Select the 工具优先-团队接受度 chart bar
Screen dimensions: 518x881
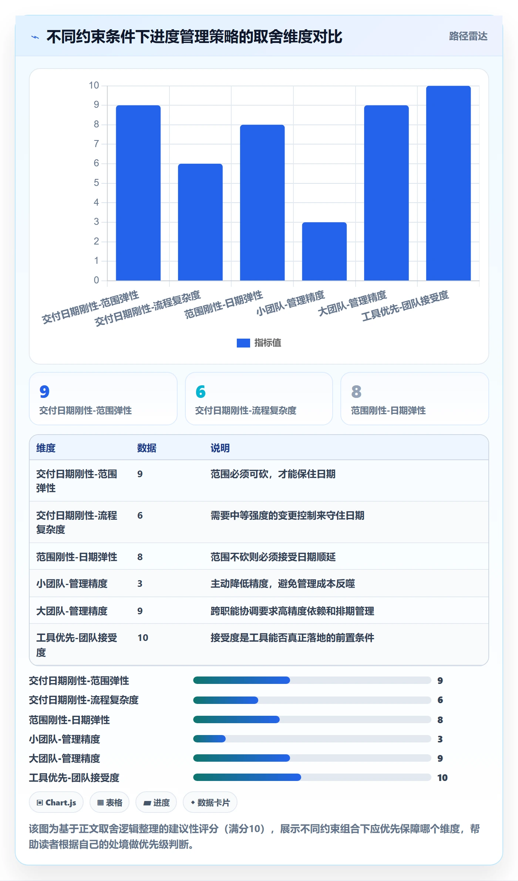point(448,183)
